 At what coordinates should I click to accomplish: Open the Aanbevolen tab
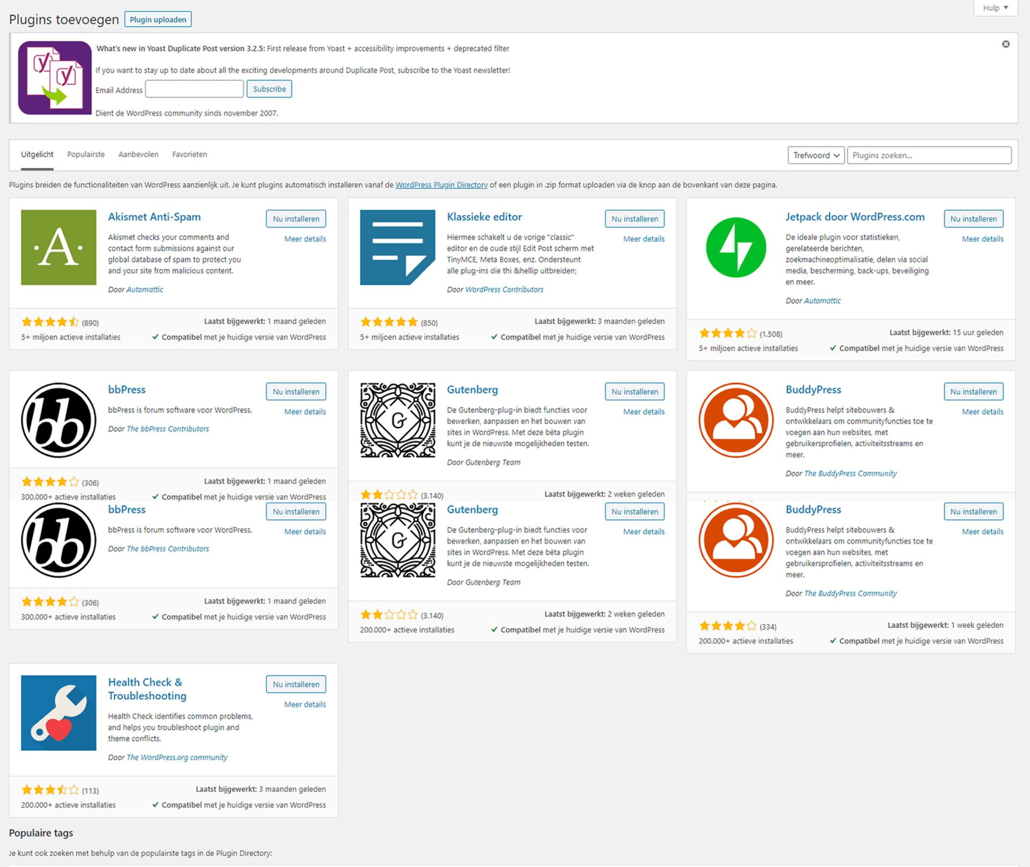(138, 155)
